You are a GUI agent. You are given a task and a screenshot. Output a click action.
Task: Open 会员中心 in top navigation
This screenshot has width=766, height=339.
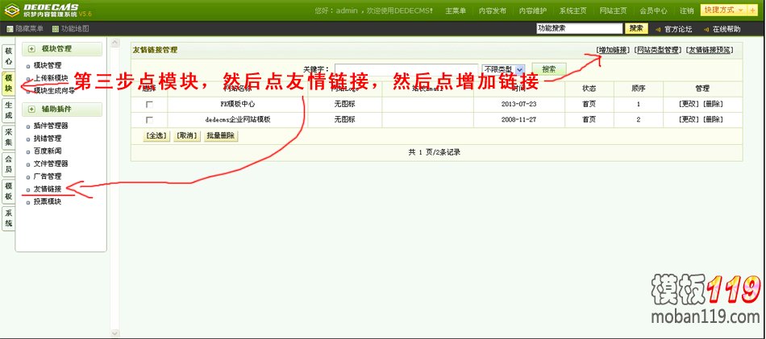coord(654,10)
